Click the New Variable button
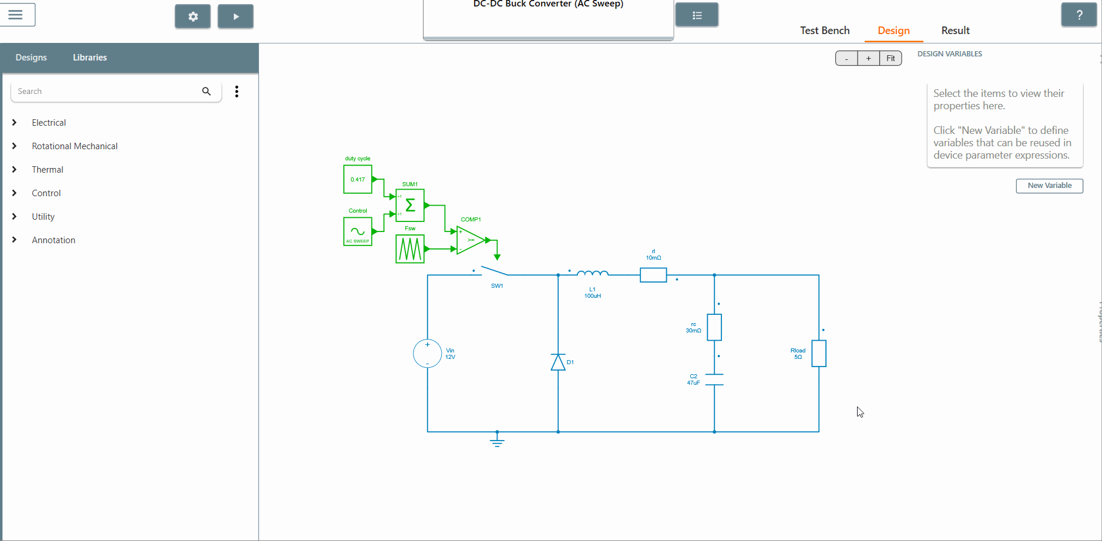 click(1049, 186)
